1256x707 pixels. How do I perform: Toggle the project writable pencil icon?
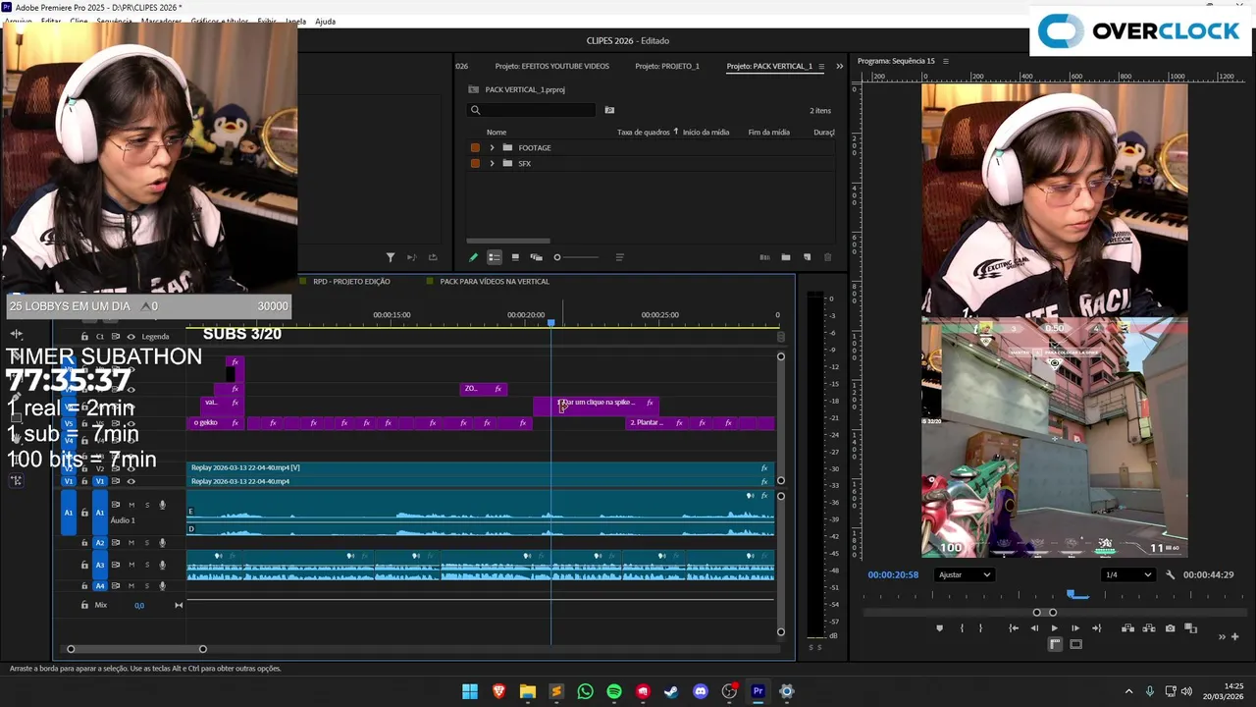pos(474,257)
